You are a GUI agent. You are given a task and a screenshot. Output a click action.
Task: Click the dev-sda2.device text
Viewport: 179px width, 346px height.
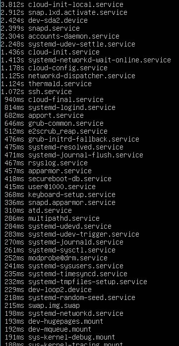tap(58, 20)
